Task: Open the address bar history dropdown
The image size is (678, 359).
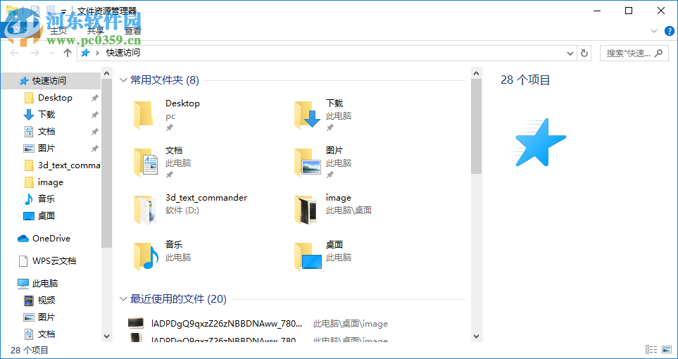Action: pyautogui.click(x=570, y=53)
